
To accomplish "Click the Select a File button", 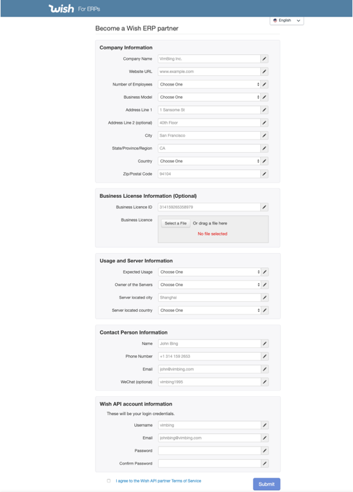I will click(176, 224).
